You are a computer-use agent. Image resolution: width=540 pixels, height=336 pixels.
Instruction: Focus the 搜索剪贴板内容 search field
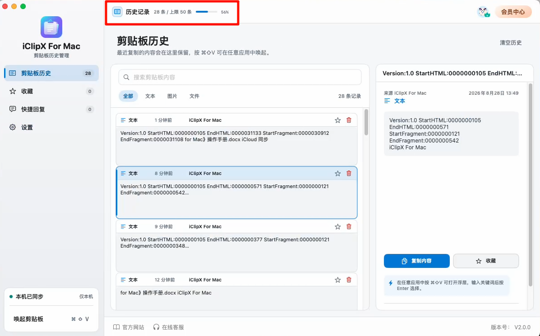click(x=240, y=77)
